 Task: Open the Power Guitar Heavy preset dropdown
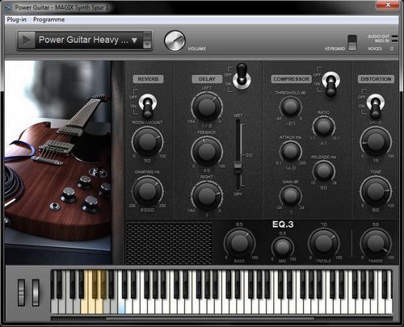(134, 40)
